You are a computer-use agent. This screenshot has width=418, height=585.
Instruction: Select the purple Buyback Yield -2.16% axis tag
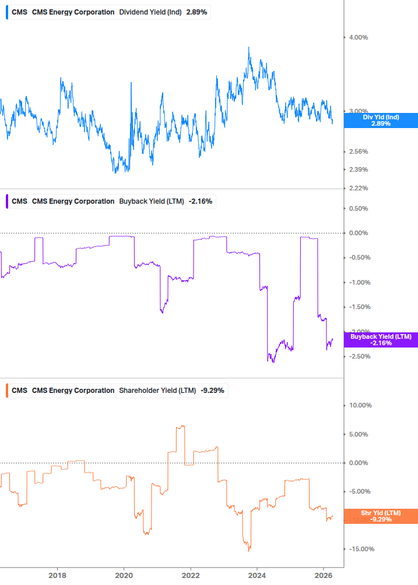click(x=381, y=340)
